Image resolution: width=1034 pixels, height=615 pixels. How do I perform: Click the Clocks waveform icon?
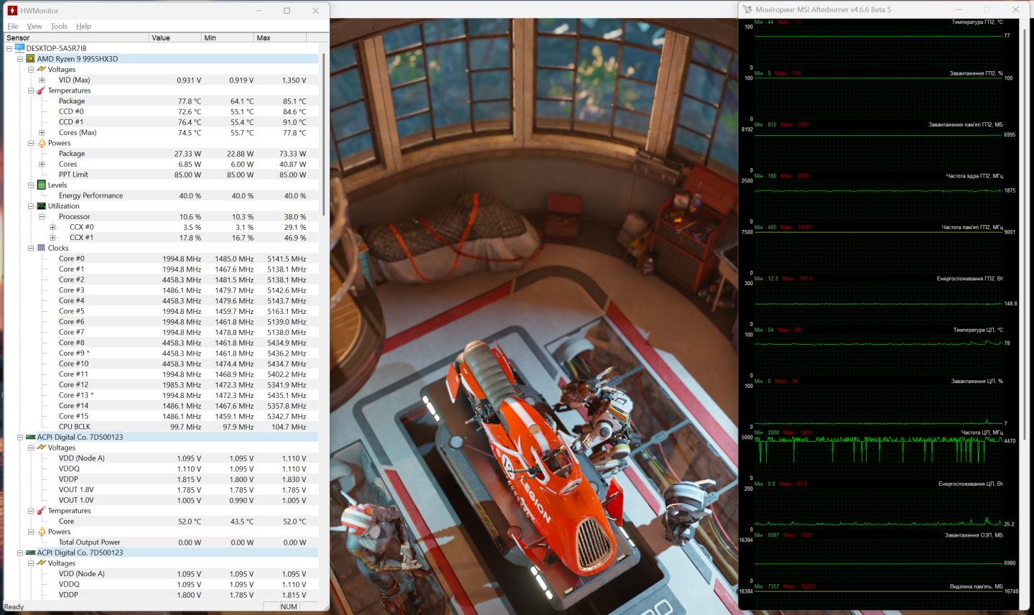(42, 248)
